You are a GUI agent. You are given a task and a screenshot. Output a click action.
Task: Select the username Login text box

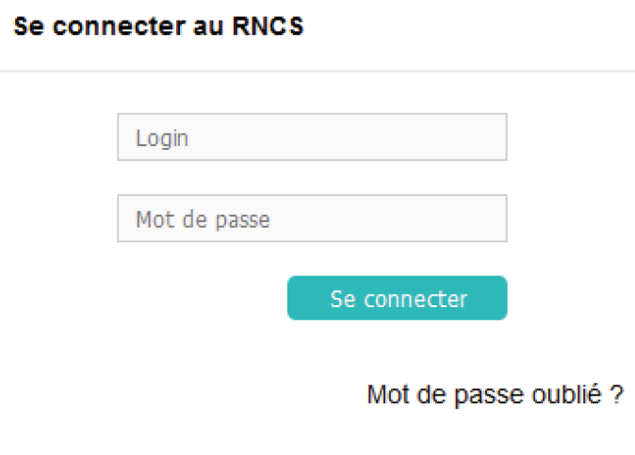point(312,138)
